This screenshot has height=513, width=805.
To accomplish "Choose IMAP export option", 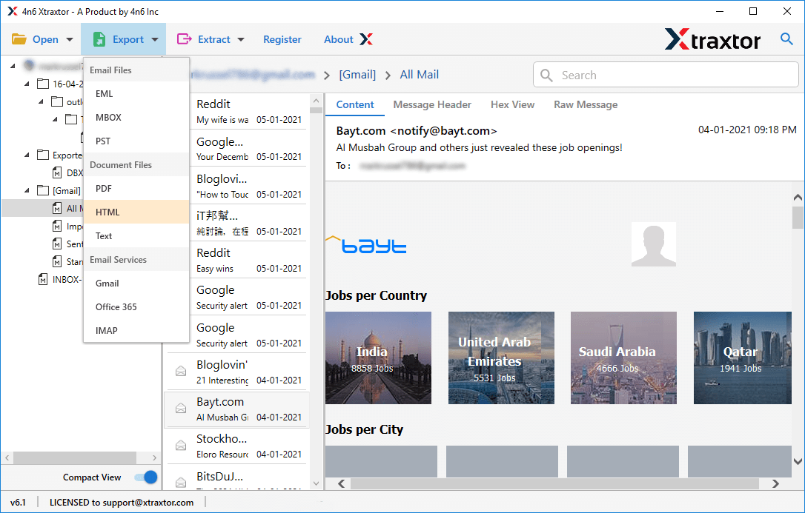I will [136, 331].
